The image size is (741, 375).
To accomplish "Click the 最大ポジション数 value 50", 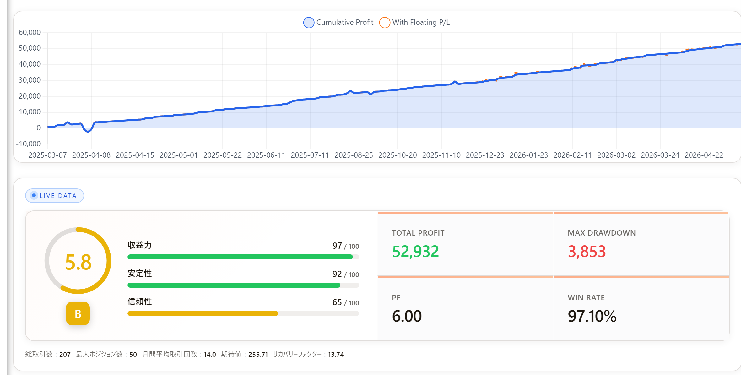I will click(x=133, y=355).
